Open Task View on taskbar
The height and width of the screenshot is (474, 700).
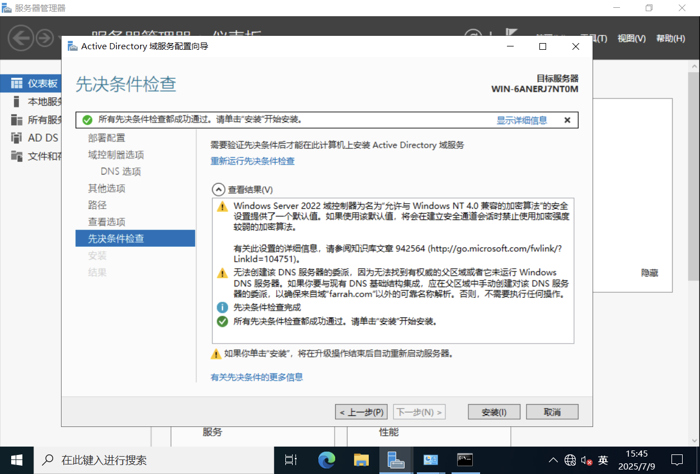tap(291, 460)
